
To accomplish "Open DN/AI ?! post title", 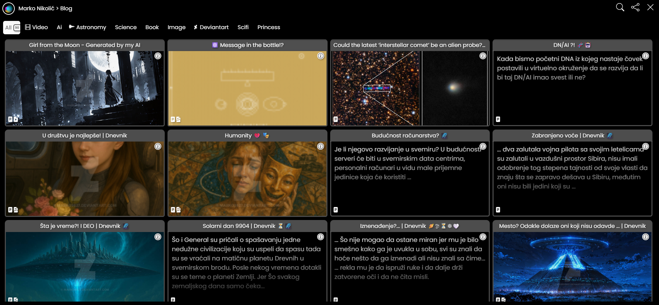I will click(x=572, y=45).
